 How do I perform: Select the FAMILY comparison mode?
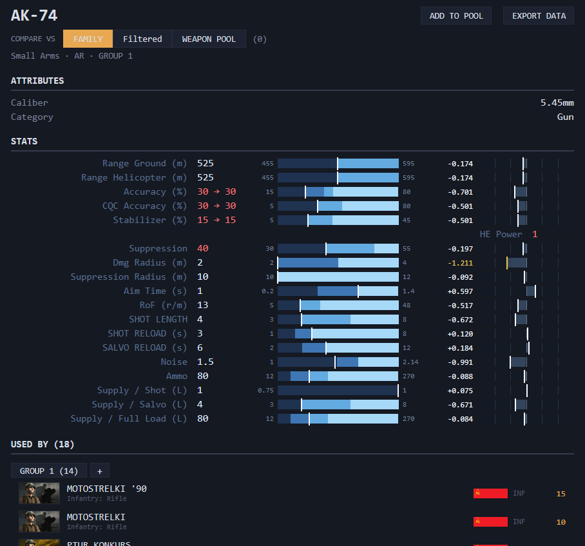[88, 39]
